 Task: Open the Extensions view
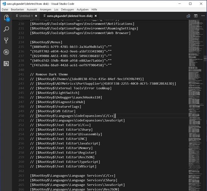coord(6,63)
